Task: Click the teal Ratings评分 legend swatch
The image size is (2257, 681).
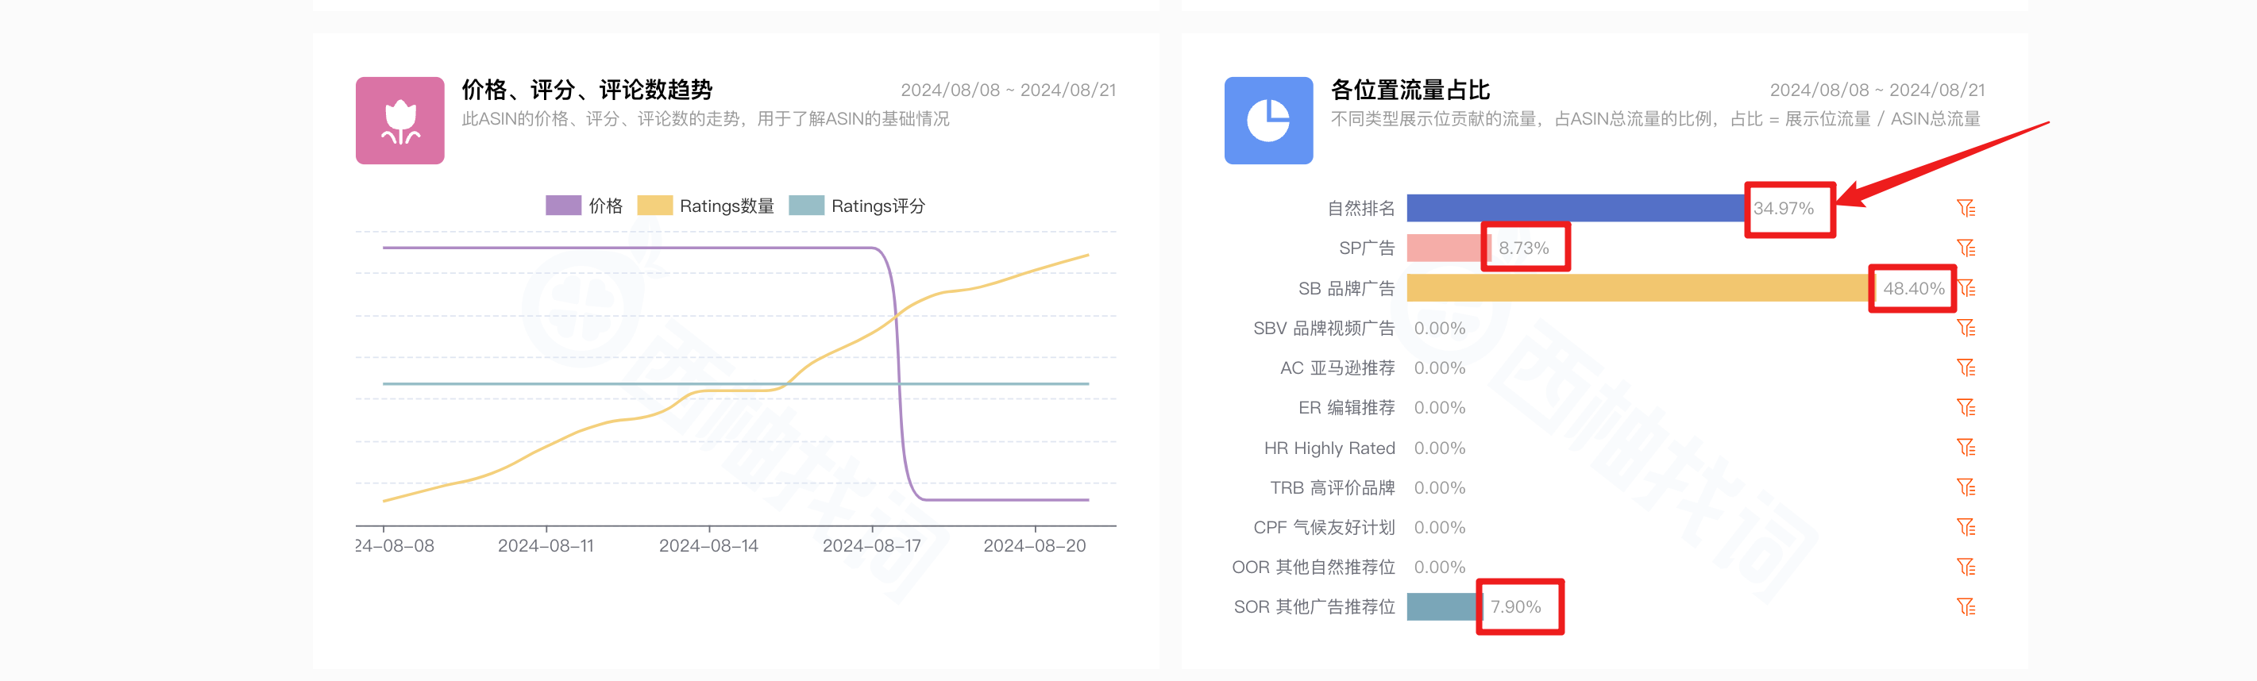Action: point(806,206)
